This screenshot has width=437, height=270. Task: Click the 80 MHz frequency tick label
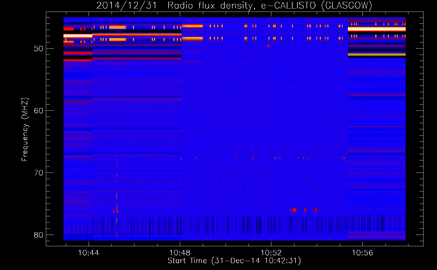[39, 235]
